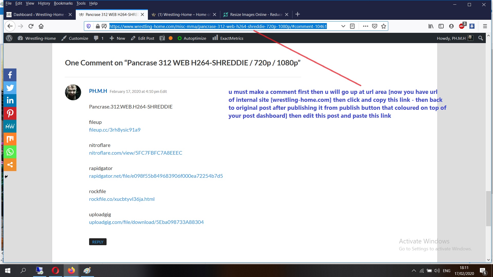The height and width of the screenshot is (277, 493).
Task: Open the File menu
Action: (8, 3)
